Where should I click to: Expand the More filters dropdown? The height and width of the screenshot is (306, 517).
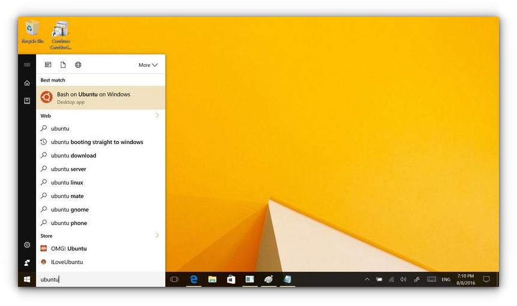point(148,65)
